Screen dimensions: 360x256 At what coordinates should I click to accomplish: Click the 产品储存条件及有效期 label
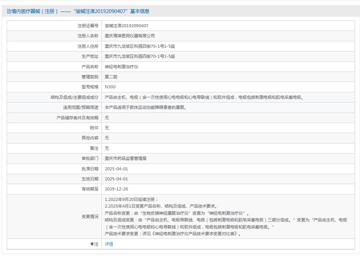coord(78,118)
